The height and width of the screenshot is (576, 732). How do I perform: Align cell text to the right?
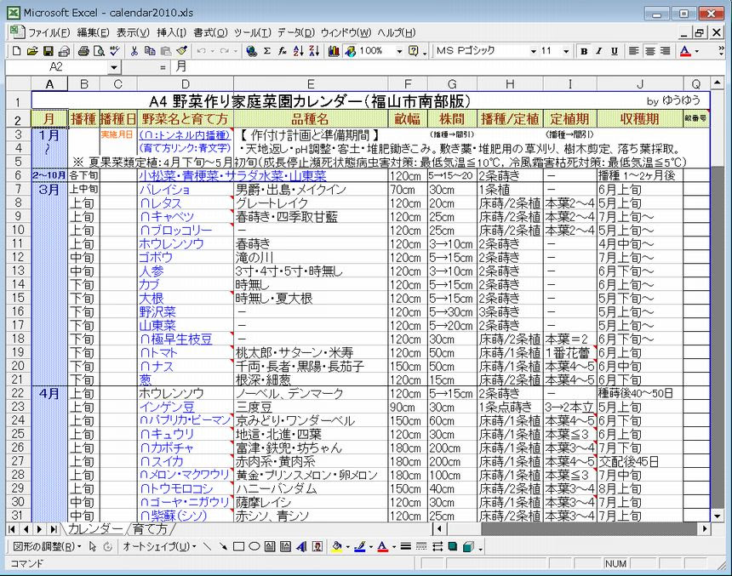click(x=666, y=51)
